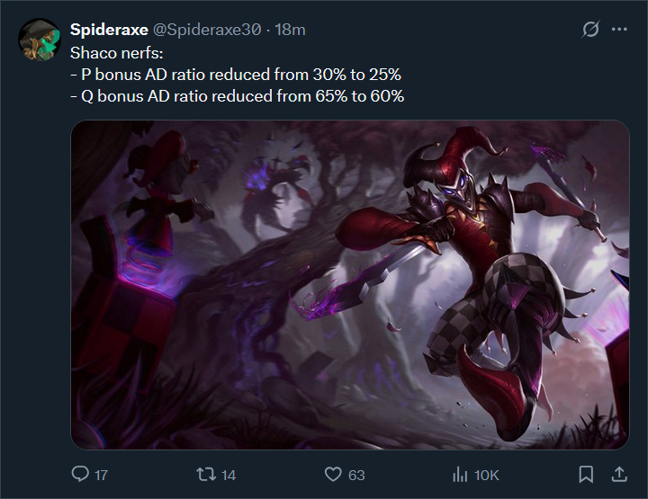Click the Grok explain post icon

click(590, 30)
